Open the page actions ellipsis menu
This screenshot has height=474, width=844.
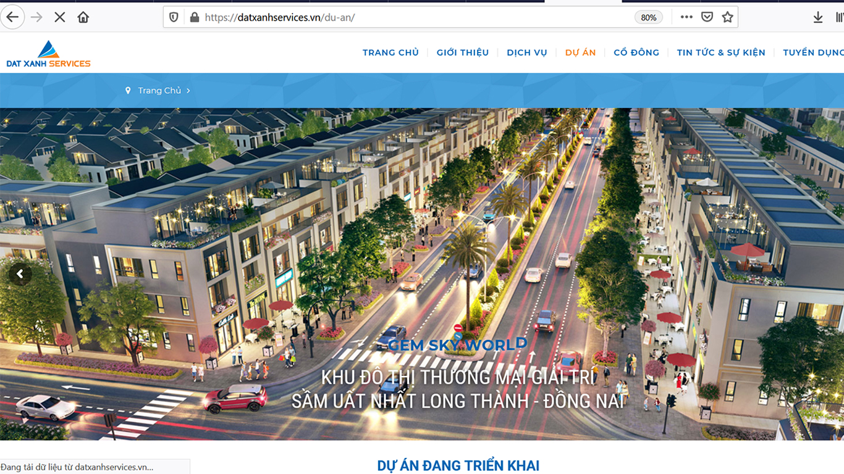(686, 17)
